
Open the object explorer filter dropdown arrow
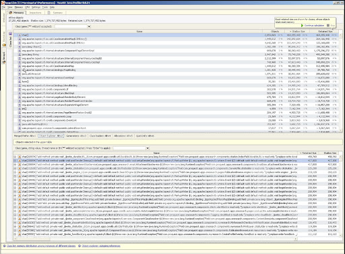click(148, 148)
